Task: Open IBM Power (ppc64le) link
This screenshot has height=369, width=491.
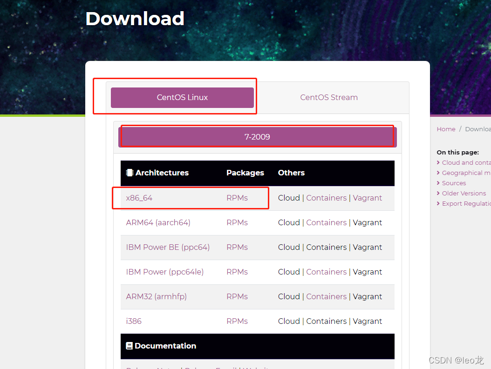Action: (165, 272)
